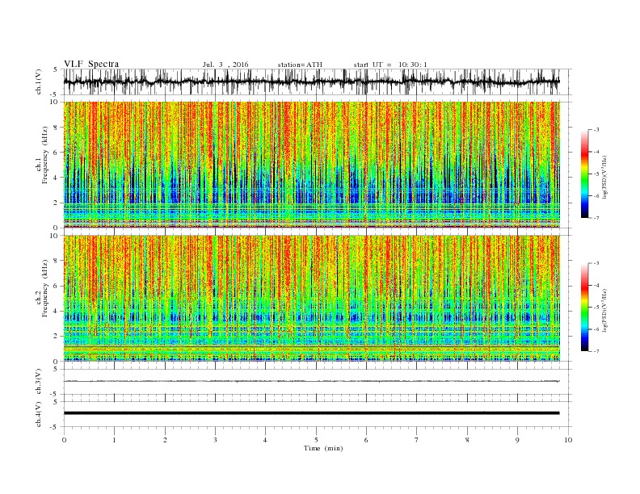Click the ch.1 voltage waveform trace
The image size is (640, 494).
[x=311, y=82]
